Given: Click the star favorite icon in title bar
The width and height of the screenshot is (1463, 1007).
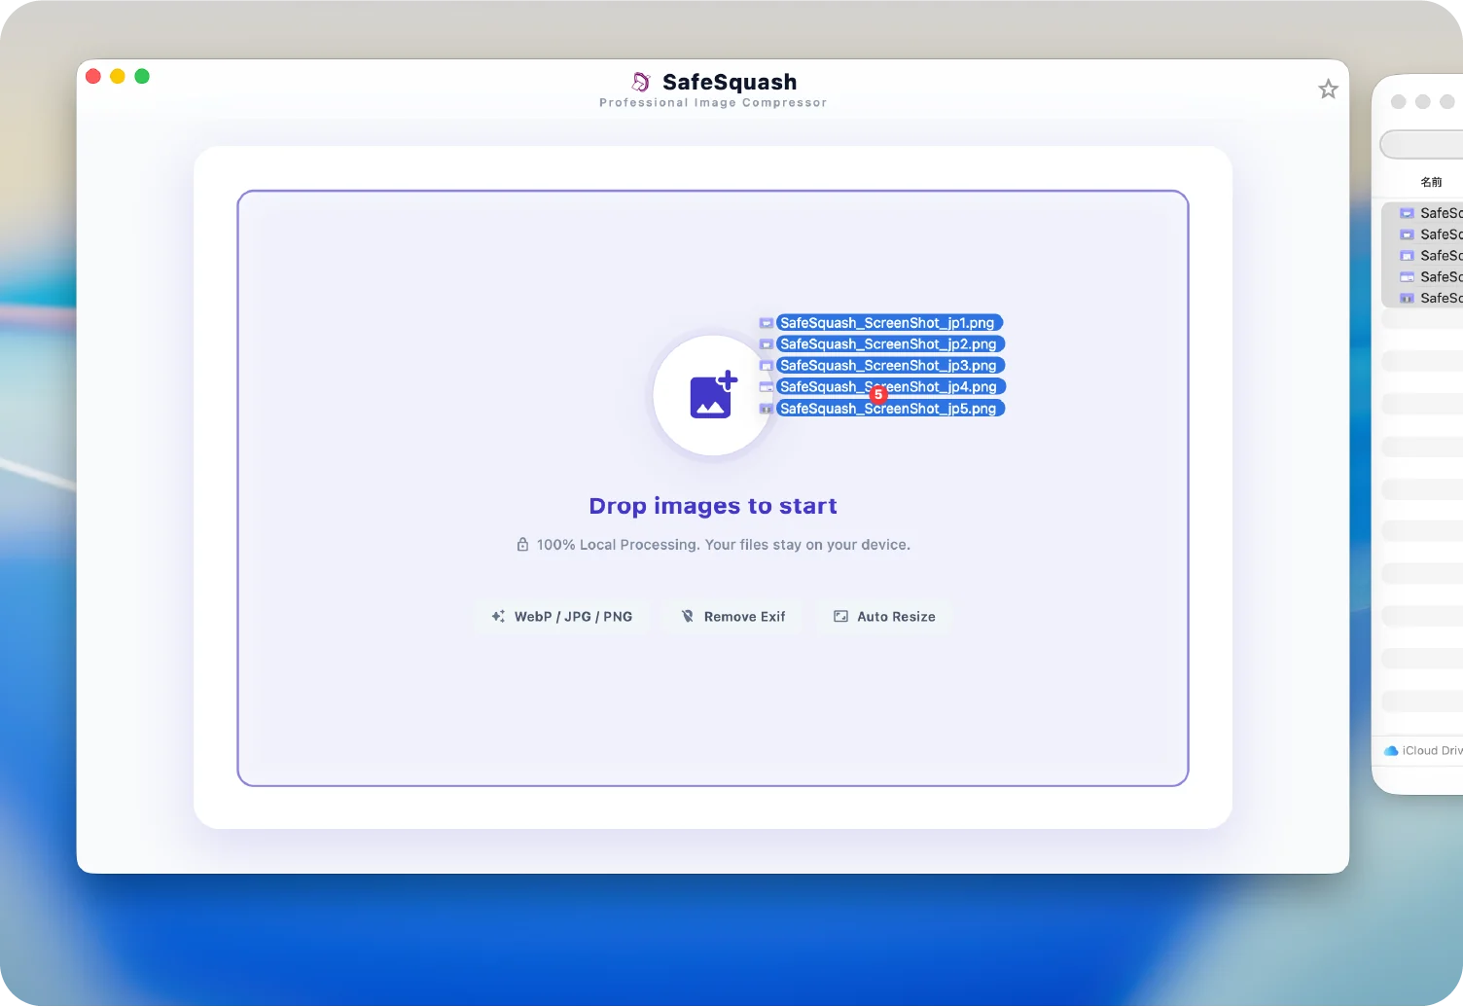Looking at the screenshot, I should pyautogui.click(x=1328, y=90).
